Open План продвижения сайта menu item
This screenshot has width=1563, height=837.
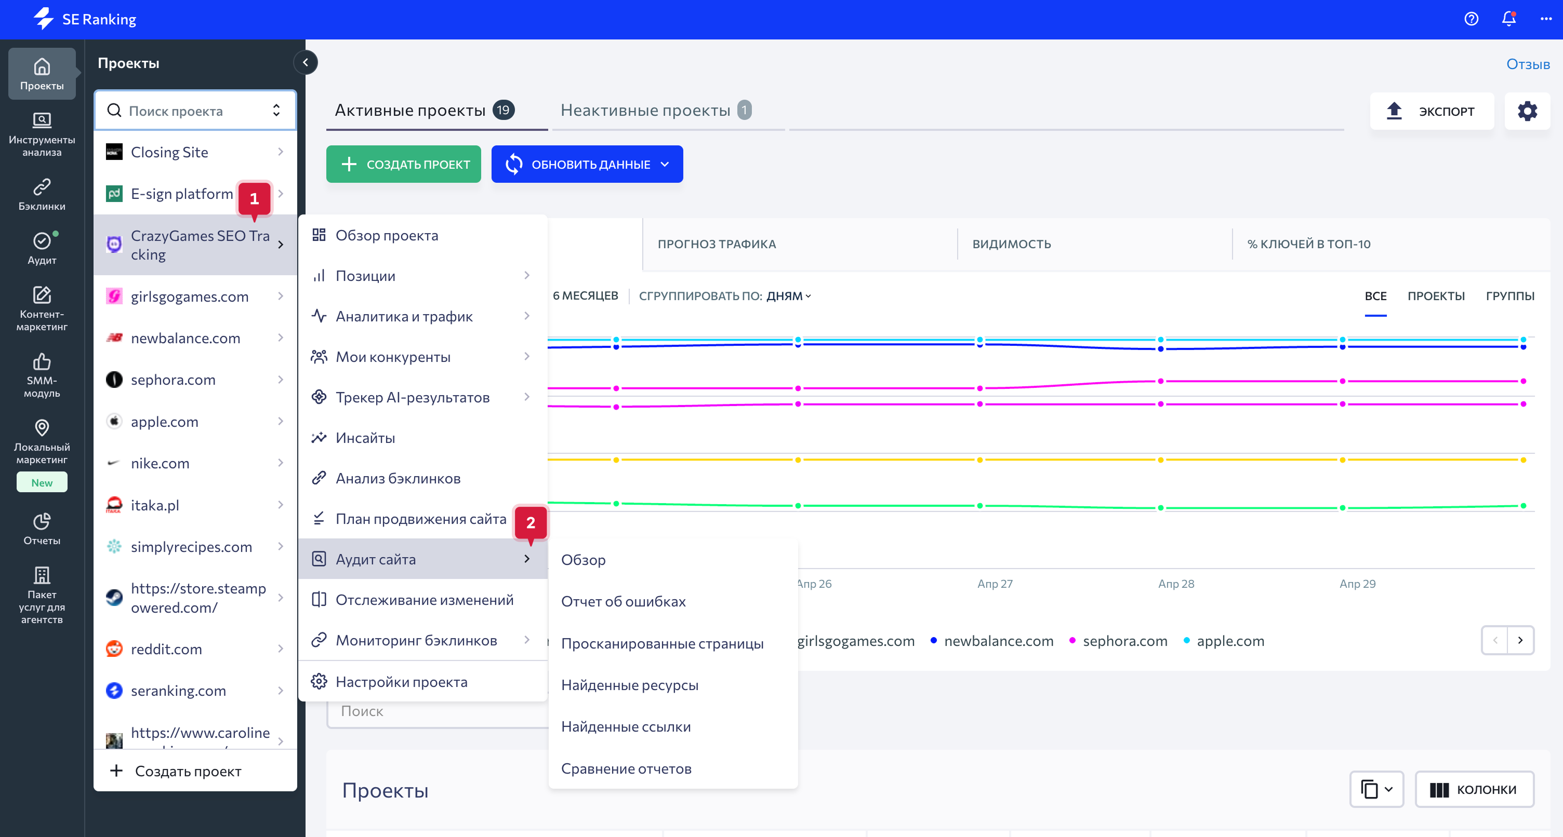(423, 519)
